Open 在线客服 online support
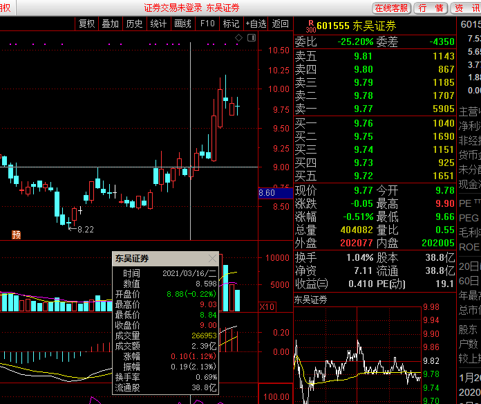The image size is (481, 404). pos(392,8)
